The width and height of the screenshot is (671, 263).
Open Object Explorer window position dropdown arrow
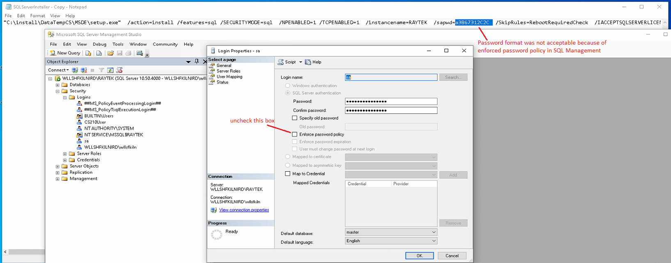[188, 62]
